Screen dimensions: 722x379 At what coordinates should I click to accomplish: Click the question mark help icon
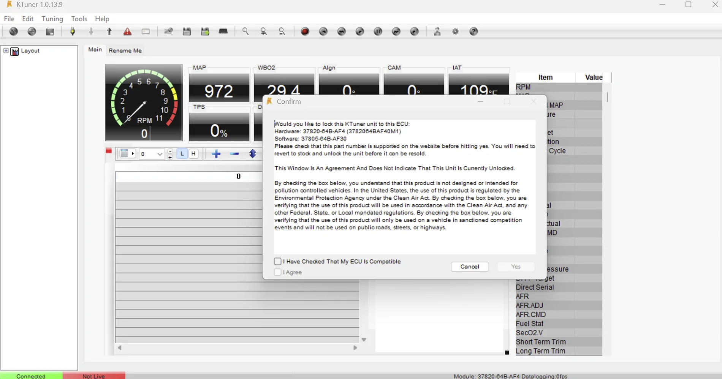click(x=473, y=32)
